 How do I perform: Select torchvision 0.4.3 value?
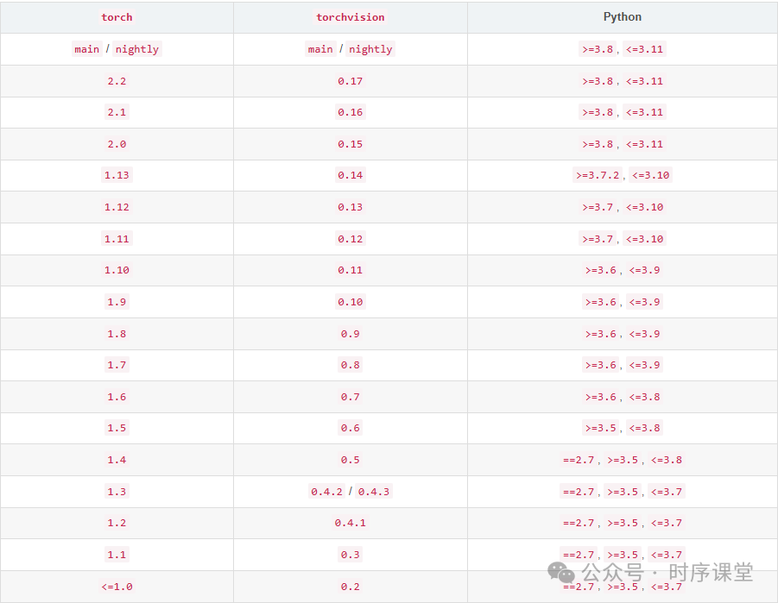click(374, 492)
